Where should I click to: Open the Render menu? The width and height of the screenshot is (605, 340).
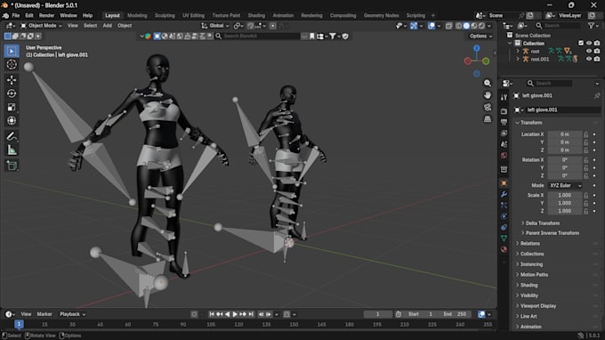[46, 15]
